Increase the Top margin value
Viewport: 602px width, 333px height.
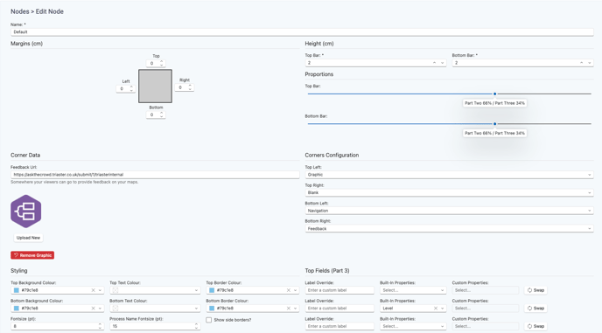(161, 61)
